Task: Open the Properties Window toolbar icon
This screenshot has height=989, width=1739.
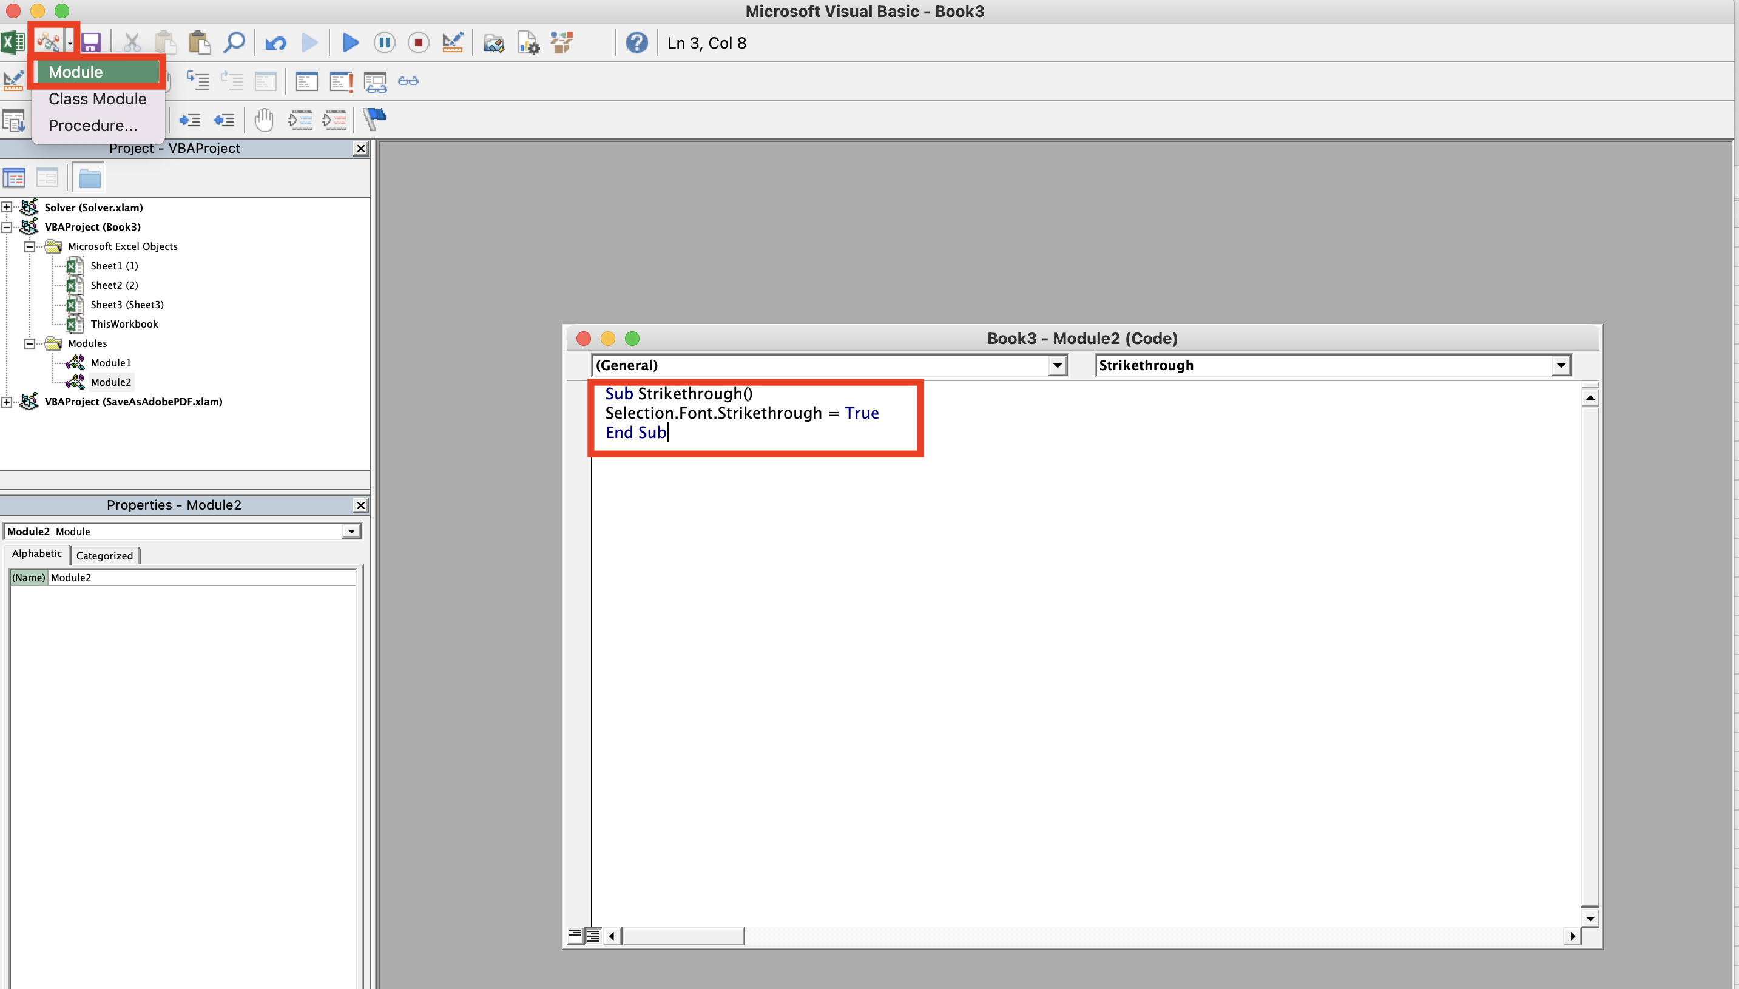Action: 528,43
